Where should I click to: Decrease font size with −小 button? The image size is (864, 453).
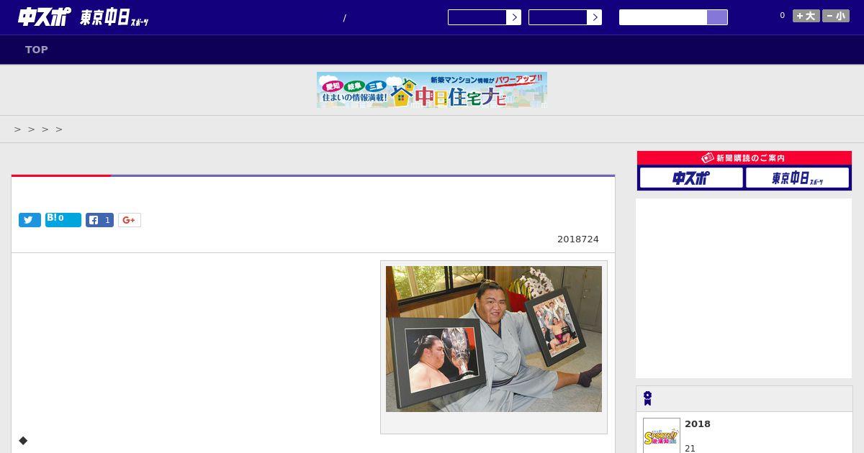(836, 16)
